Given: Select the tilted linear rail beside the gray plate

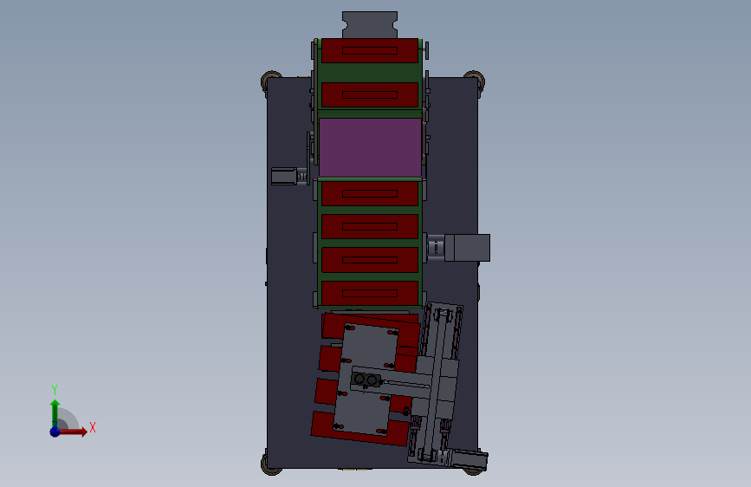Looking at the screenshot, I should point(435,383).
